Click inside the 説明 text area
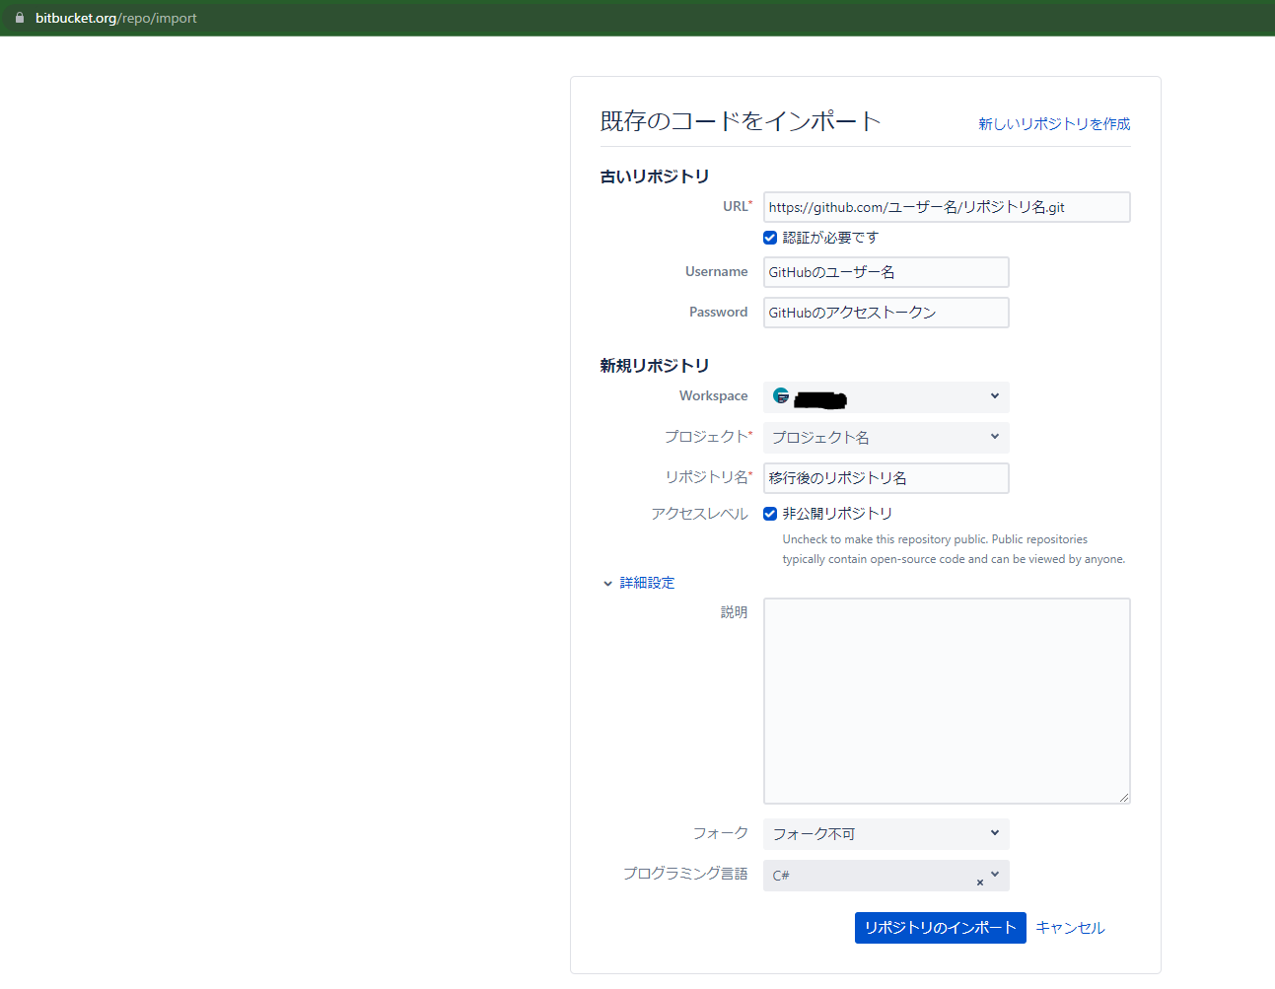This screenshot has width=1275, height=989. tap(947, 701)
